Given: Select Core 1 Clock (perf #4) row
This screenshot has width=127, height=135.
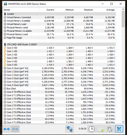Looking at the screenshot, I should coord(59,71).
